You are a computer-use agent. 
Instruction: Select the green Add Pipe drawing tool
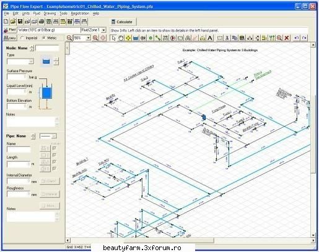tap(158, 38)
